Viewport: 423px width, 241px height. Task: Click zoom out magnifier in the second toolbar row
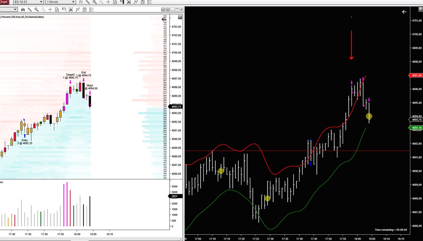pos(43,9)
